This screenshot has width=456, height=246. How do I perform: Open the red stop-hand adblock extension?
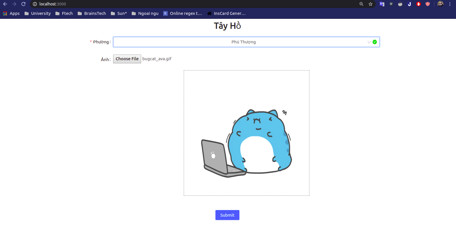coord(419,4)
